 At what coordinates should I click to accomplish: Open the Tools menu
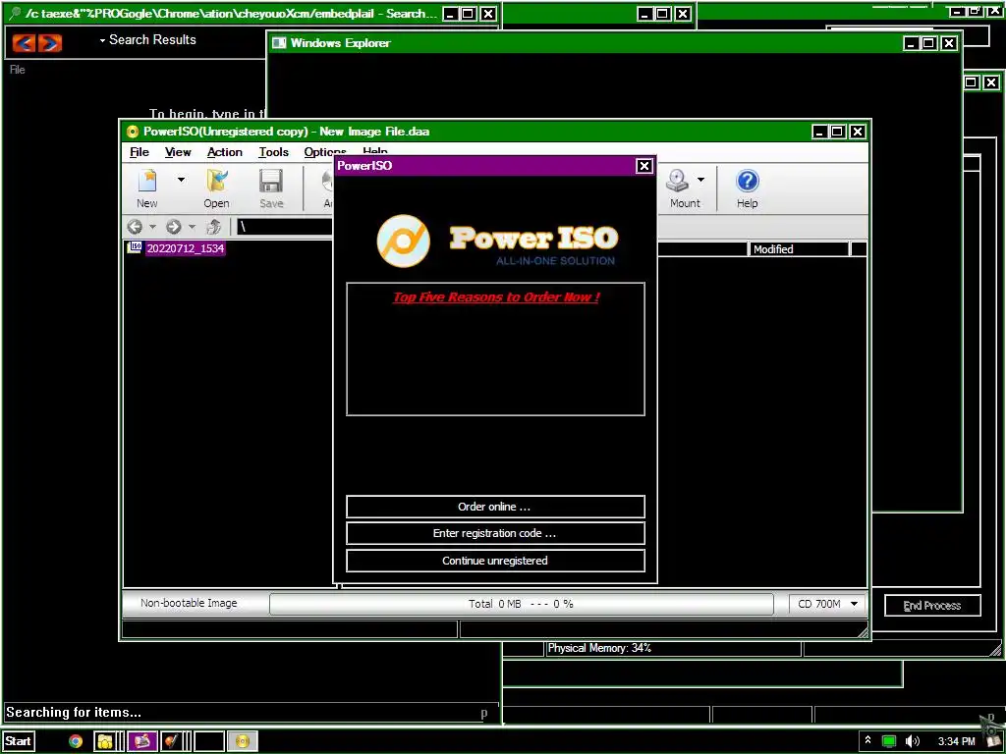click(x=273, y=152)
